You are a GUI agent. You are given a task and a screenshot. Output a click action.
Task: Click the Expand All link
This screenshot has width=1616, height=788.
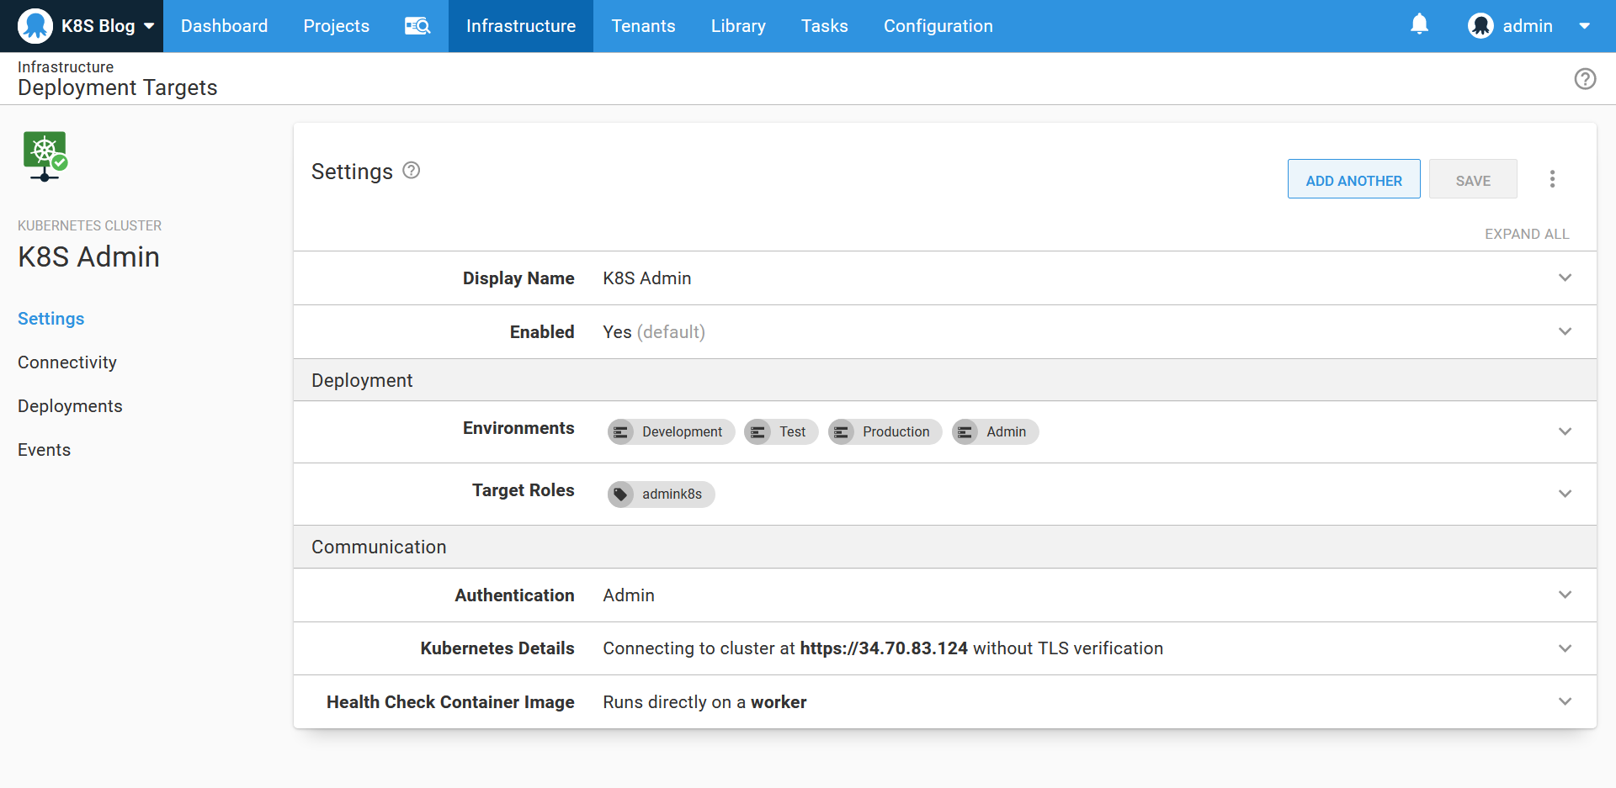1526,234
